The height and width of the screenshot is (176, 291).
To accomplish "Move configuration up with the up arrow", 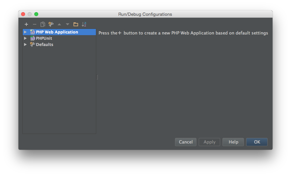I will 59,24.
